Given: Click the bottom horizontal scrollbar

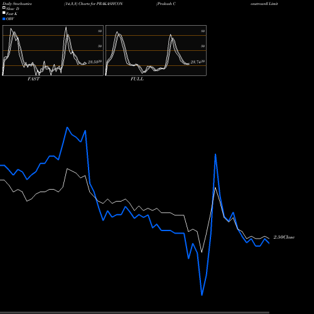Looking at the screenshot, I should 134,313.
